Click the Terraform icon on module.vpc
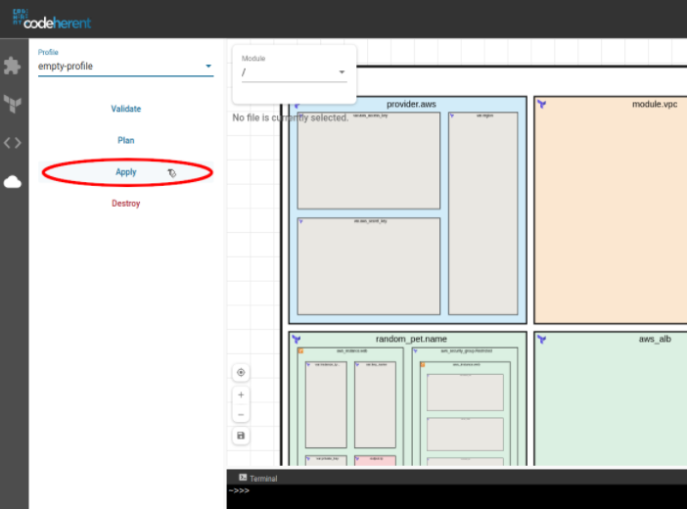This screenshot has width=687, height=509. (541, 104)
